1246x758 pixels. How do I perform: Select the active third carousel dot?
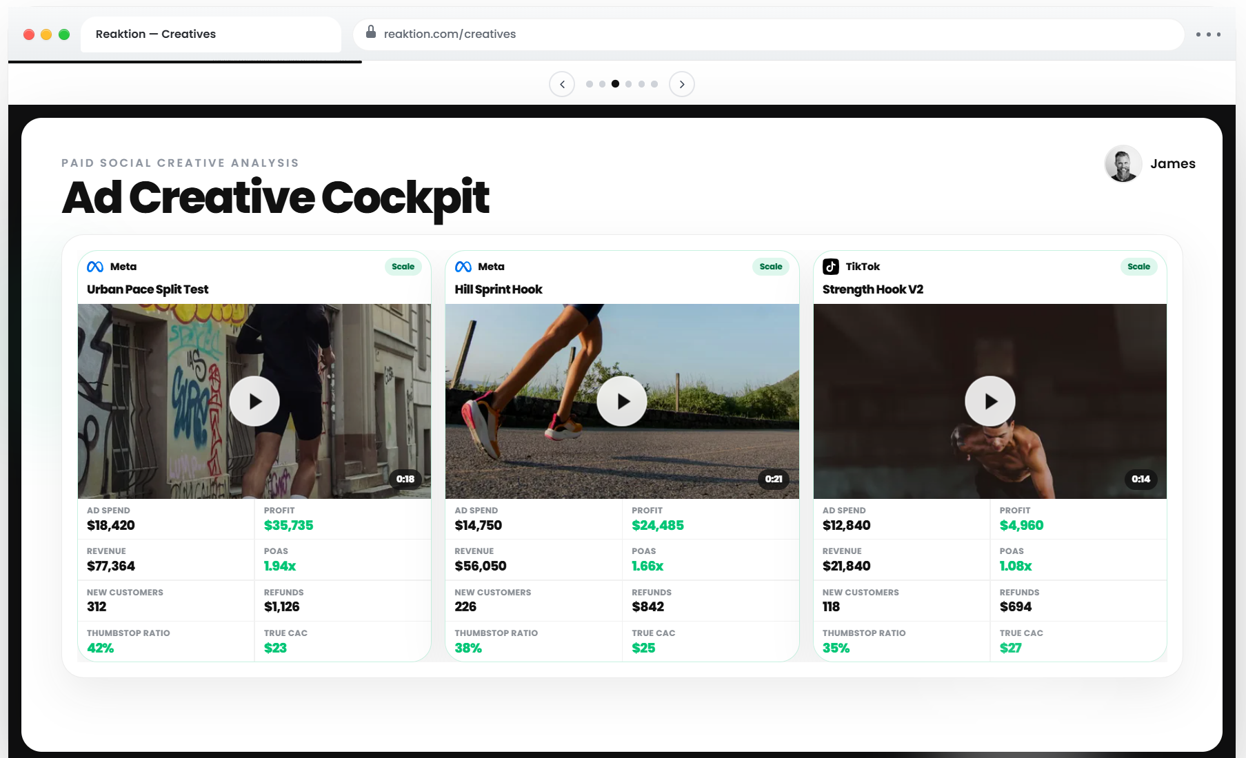point(616,84)
